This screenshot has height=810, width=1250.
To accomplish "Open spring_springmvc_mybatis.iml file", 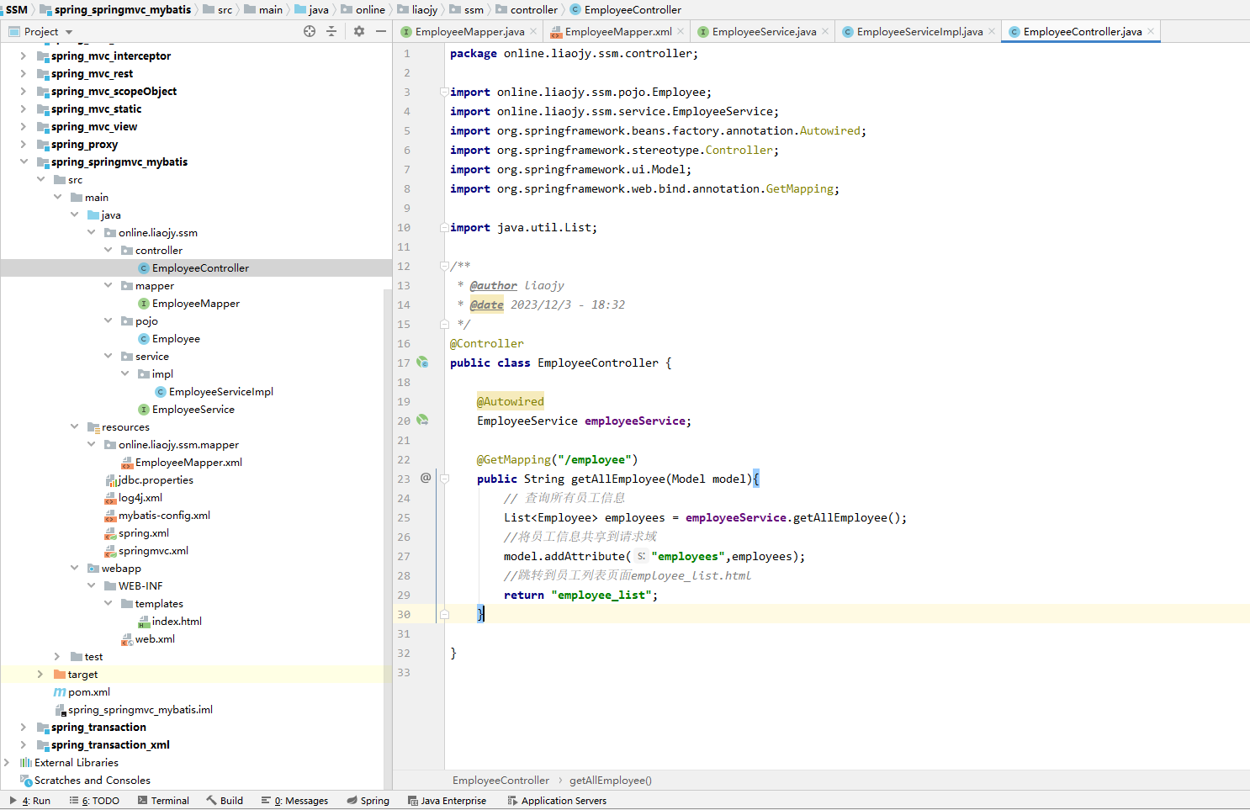I will point(140,709).
